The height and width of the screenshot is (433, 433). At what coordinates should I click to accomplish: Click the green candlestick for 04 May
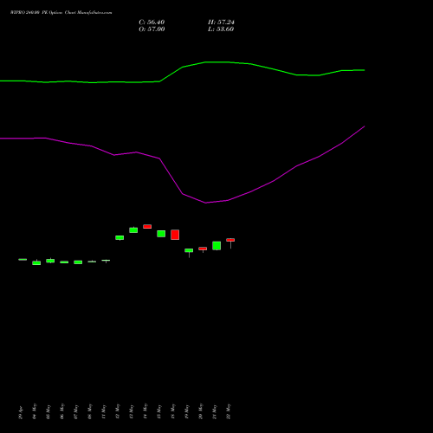click(x=36, y=262)
